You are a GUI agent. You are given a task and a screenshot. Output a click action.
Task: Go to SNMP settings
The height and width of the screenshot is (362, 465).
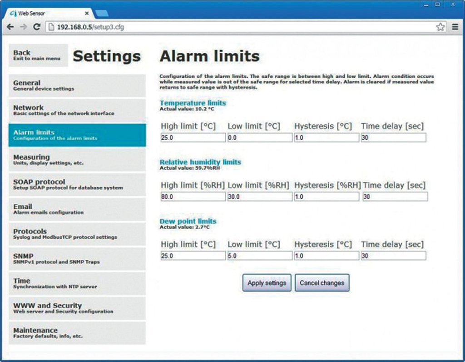(77, 258)
